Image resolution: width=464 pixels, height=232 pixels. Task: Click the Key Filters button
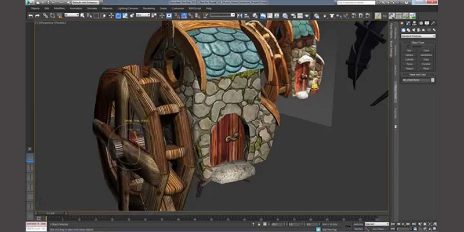tap(380, 229)
